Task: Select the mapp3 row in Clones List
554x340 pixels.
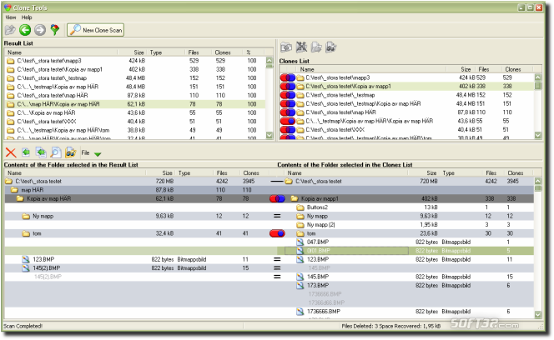Action: tap(407, 77)
